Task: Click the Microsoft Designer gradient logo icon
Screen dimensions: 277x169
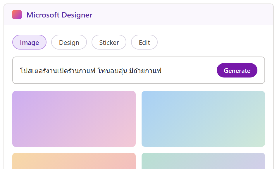Action: coord(17,15)
